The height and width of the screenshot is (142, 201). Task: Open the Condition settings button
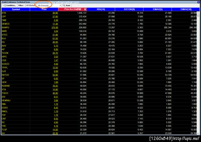coord(10,5)
